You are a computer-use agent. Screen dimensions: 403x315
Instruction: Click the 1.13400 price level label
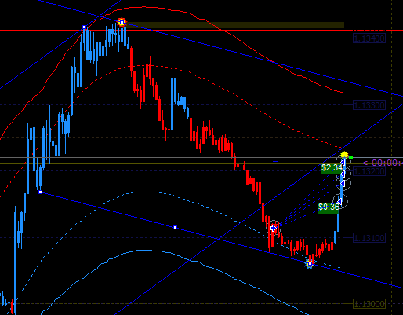click(x=369, y=38)
